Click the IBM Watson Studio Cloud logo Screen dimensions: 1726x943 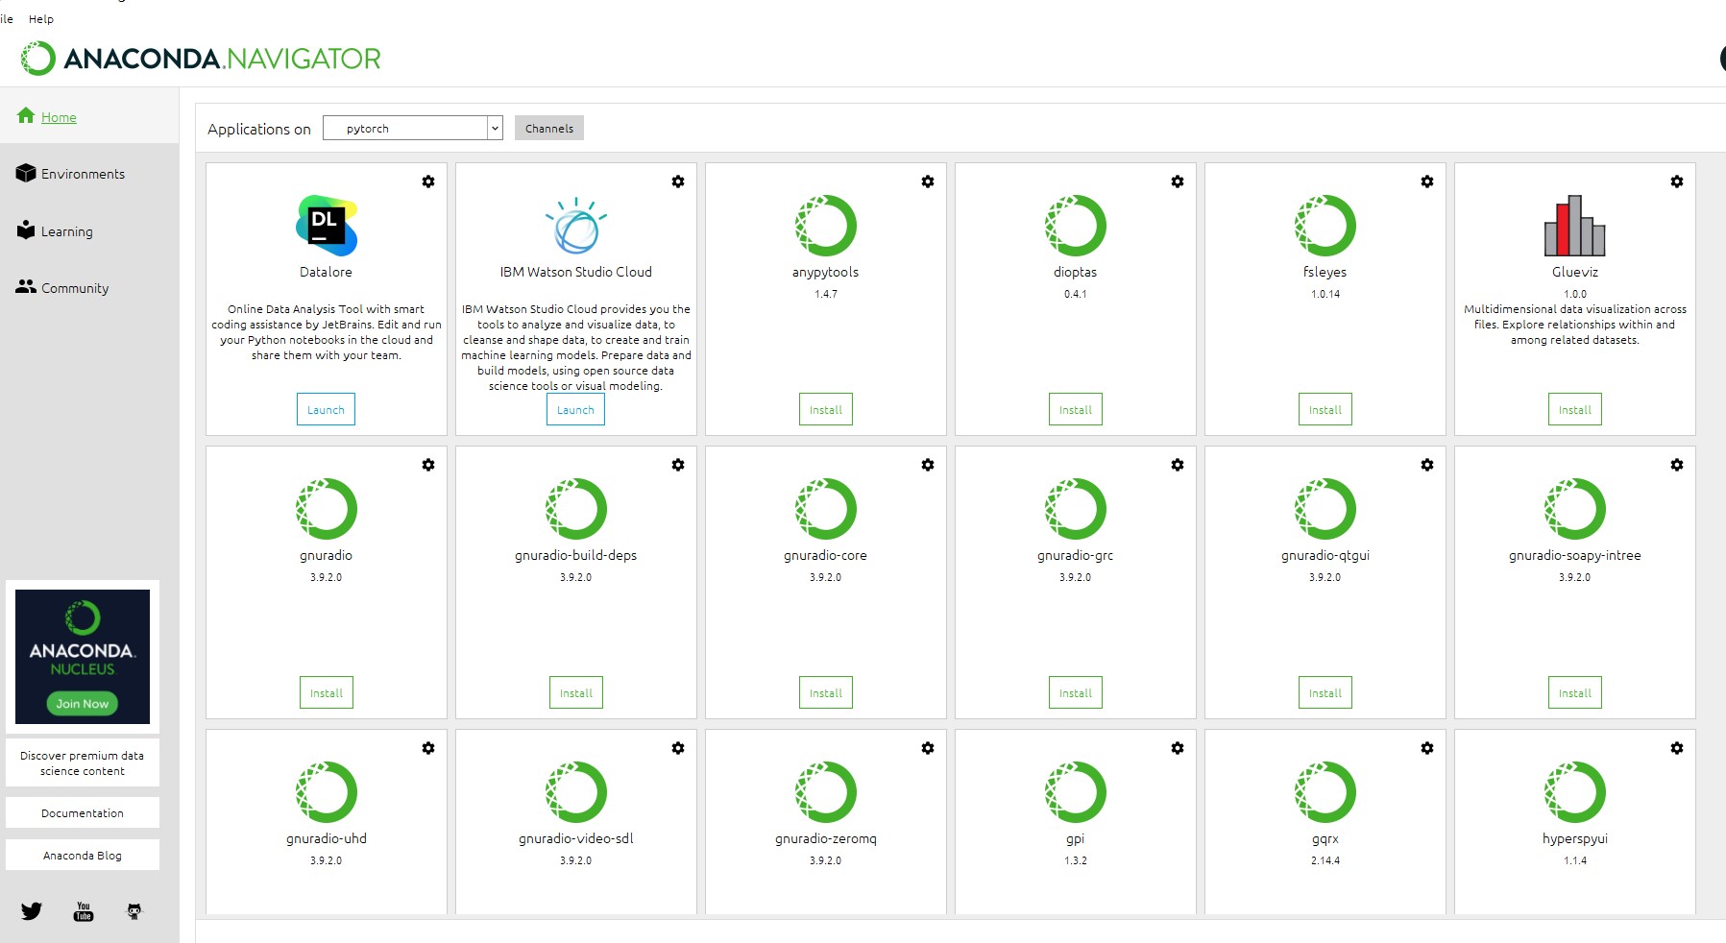(x=576, y=226)
